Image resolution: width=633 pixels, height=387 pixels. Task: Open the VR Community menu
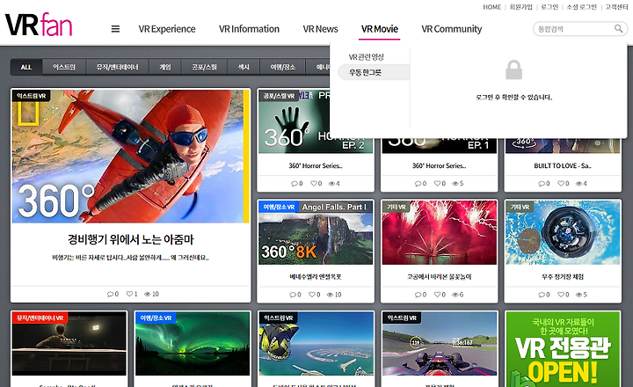click(x=451, y=29)
